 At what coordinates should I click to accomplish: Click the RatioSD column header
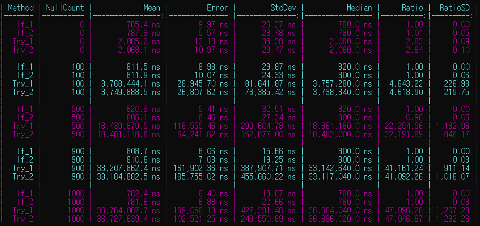(455, 7)
